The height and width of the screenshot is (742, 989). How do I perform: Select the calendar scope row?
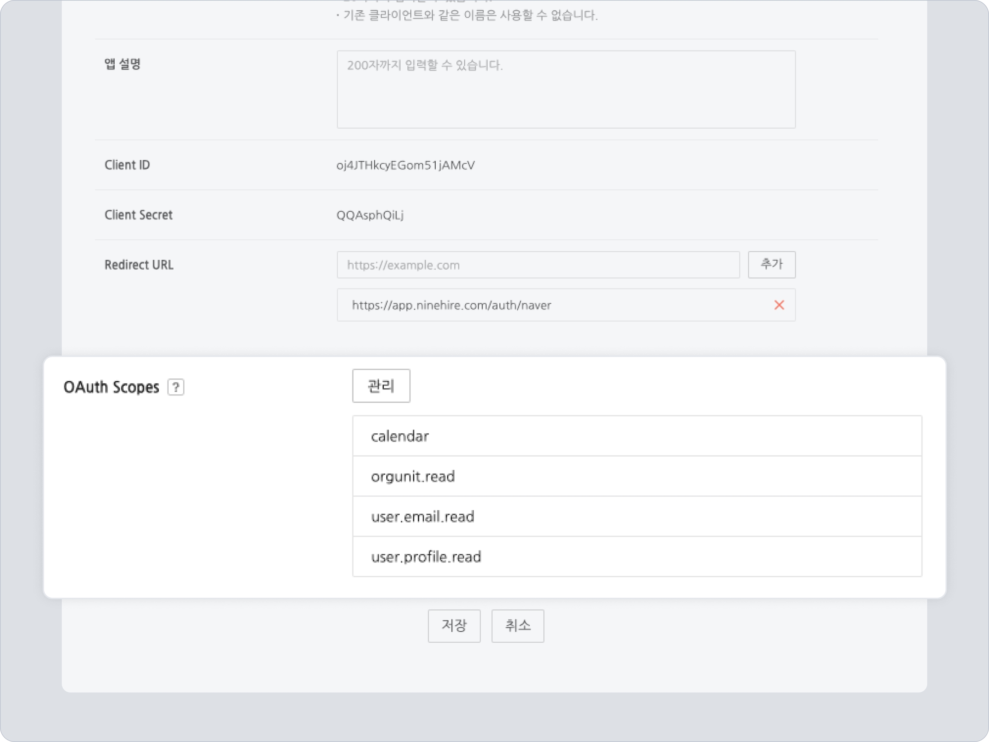[x=637, y=436]
